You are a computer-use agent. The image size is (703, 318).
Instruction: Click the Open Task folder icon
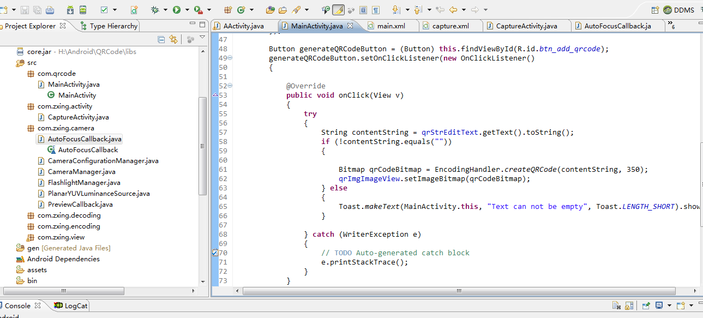283,10
